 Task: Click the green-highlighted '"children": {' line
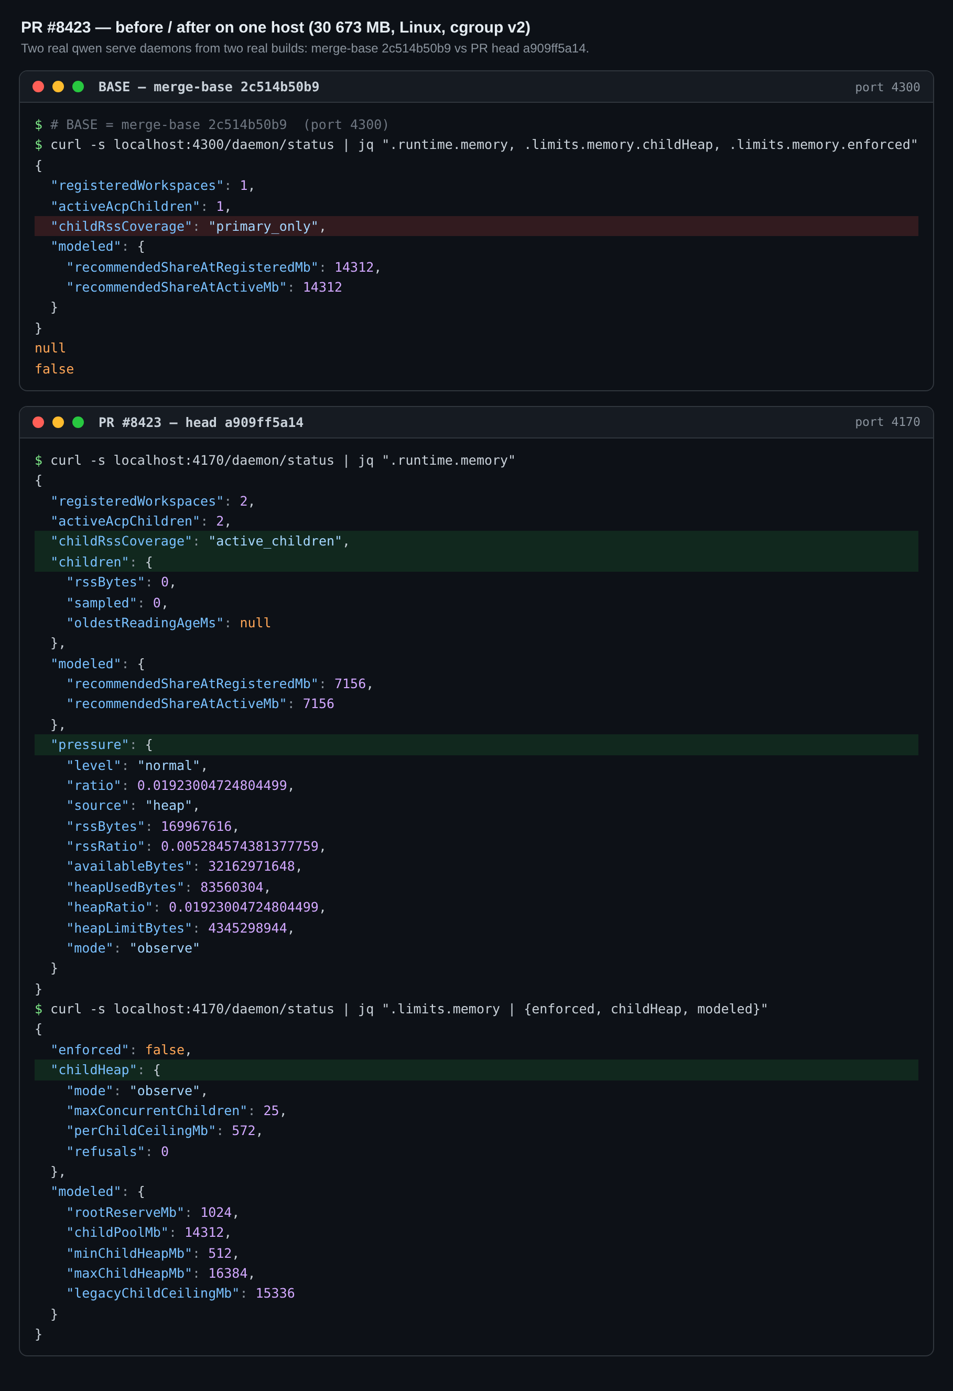point(476,562)
